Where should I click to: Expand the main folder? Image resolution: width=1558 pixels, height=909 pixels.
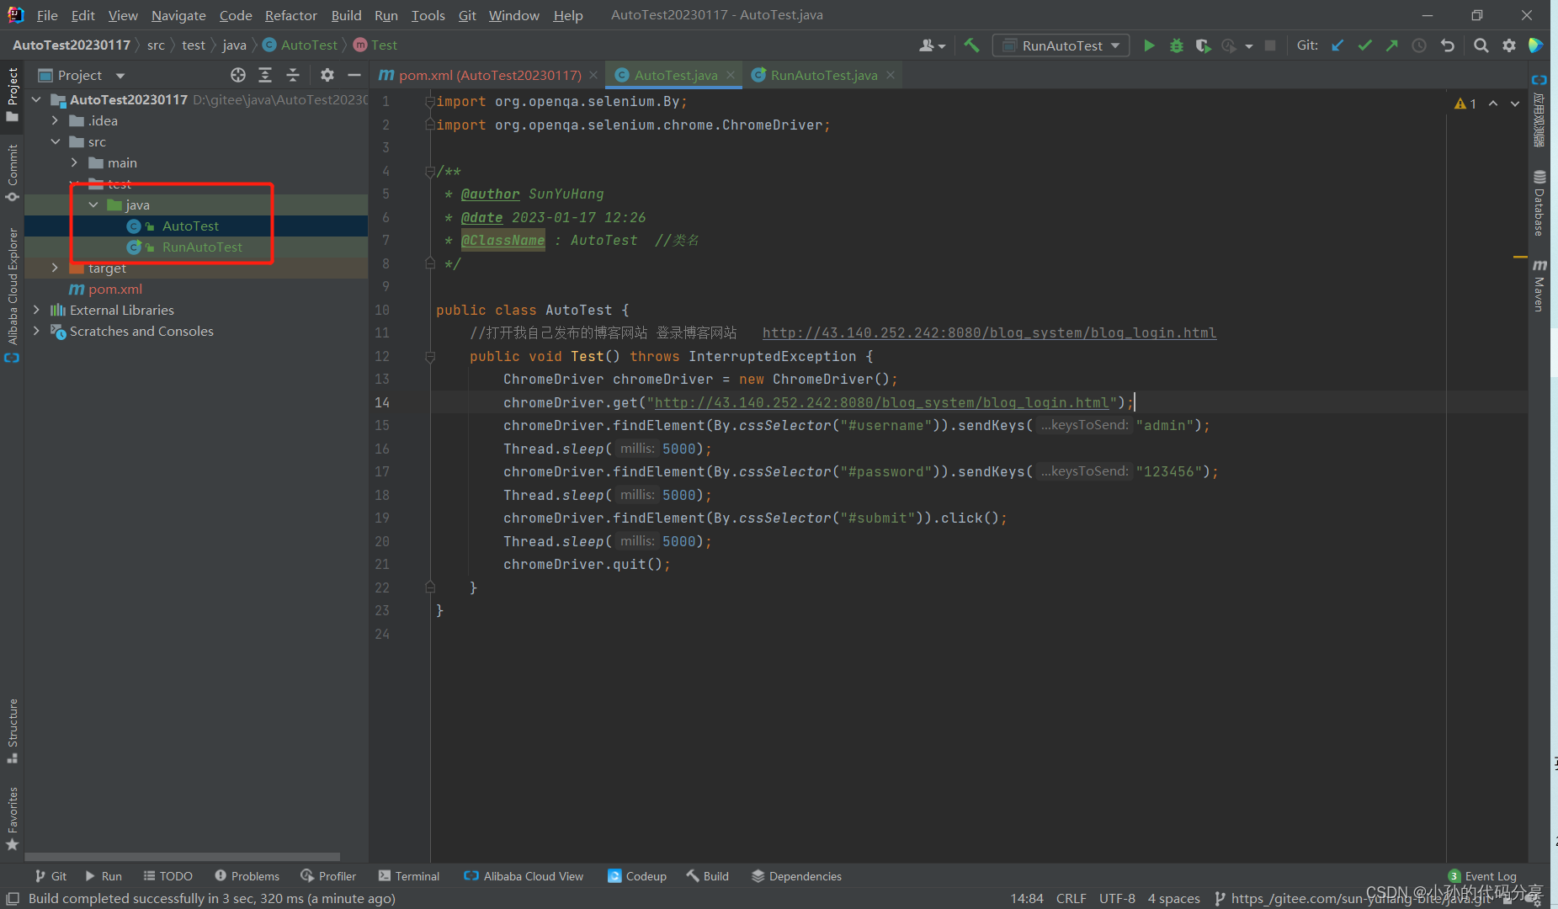tap(74, 162)
